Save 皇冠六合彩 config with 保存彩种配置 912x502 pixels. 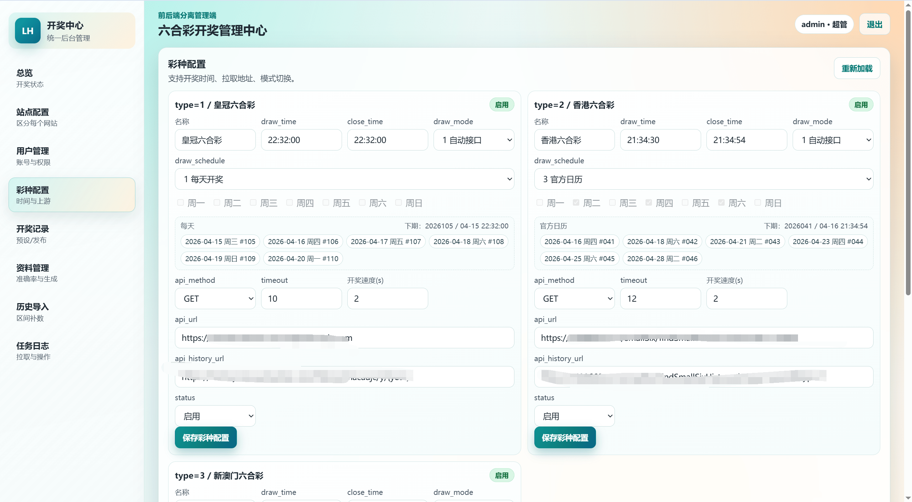[x=206, y=438]
